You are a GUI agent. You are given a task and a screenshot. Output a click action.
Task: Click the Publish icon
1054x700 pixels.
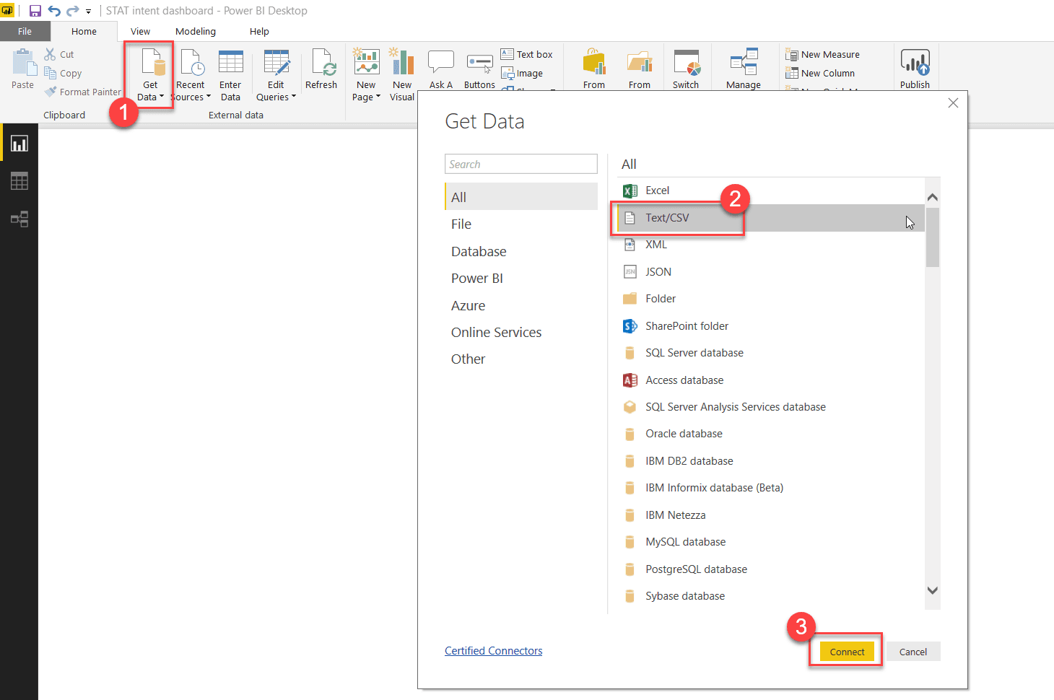[x=915, y=69]
